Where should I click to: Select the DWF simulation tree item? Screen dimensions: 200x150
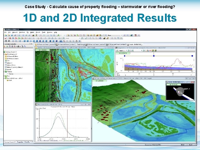[x=9, y=80]
